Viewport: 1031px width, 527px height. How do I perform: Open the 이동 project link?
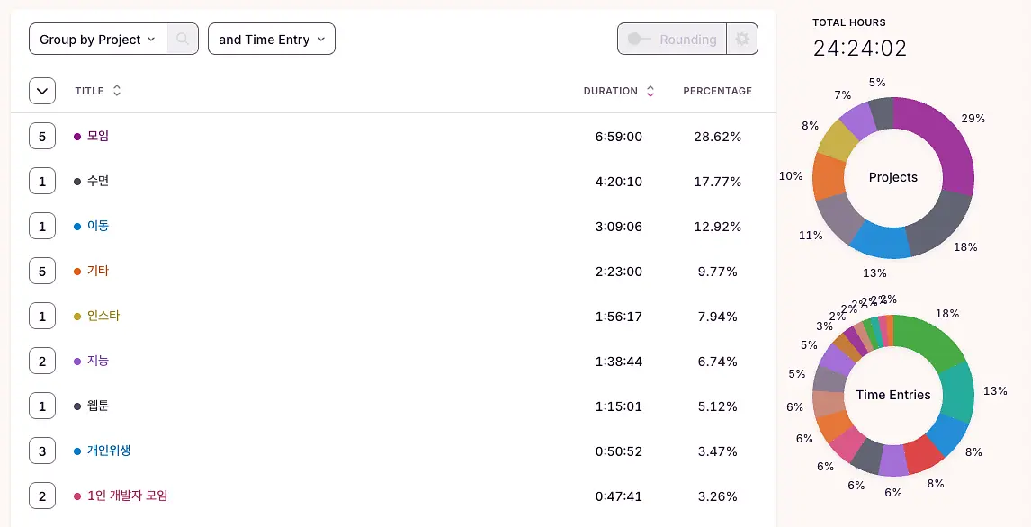click(98, 226)
